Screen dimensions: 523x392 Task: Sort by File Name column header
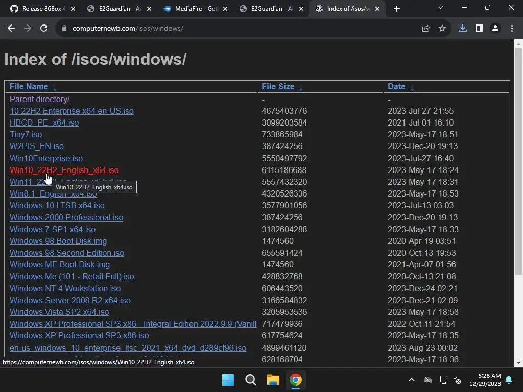(29, 87)
